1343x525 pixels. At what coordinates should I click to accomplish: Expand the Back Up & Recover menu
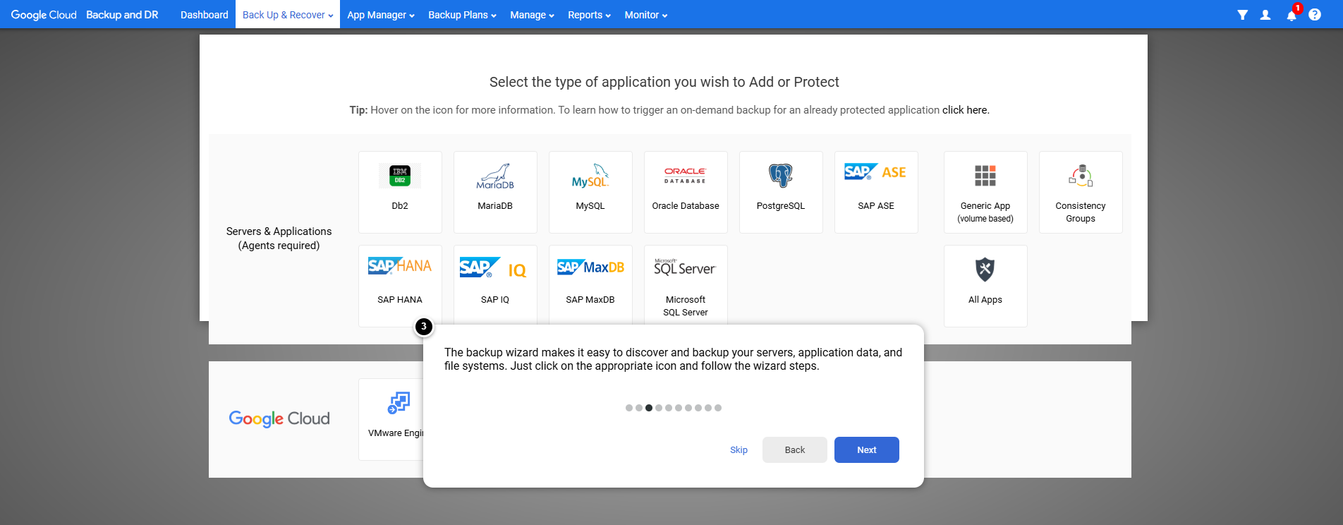click(288, 15)
